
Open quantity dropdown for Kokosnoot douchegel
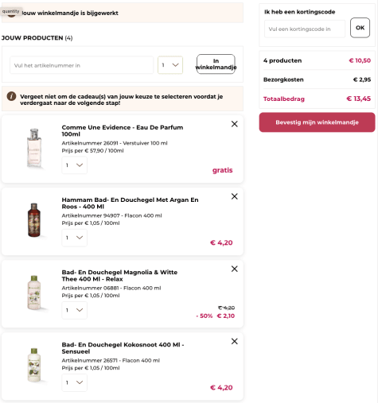tap(74, 382)
